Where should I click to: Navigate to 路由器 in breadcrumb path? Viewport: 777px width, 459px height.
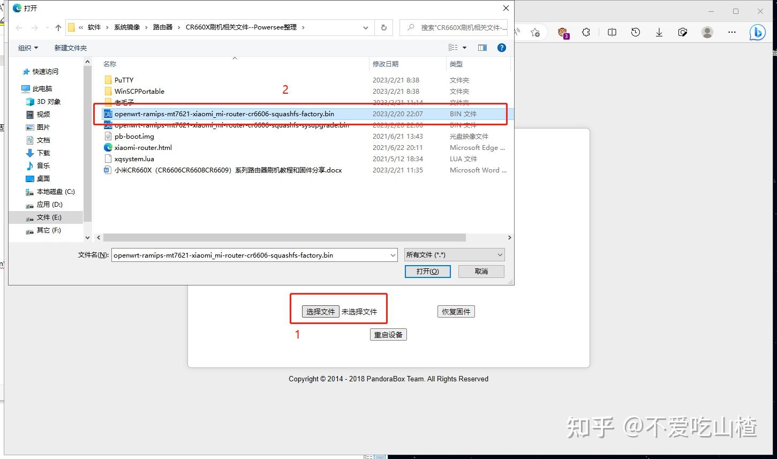click(162, 27)
